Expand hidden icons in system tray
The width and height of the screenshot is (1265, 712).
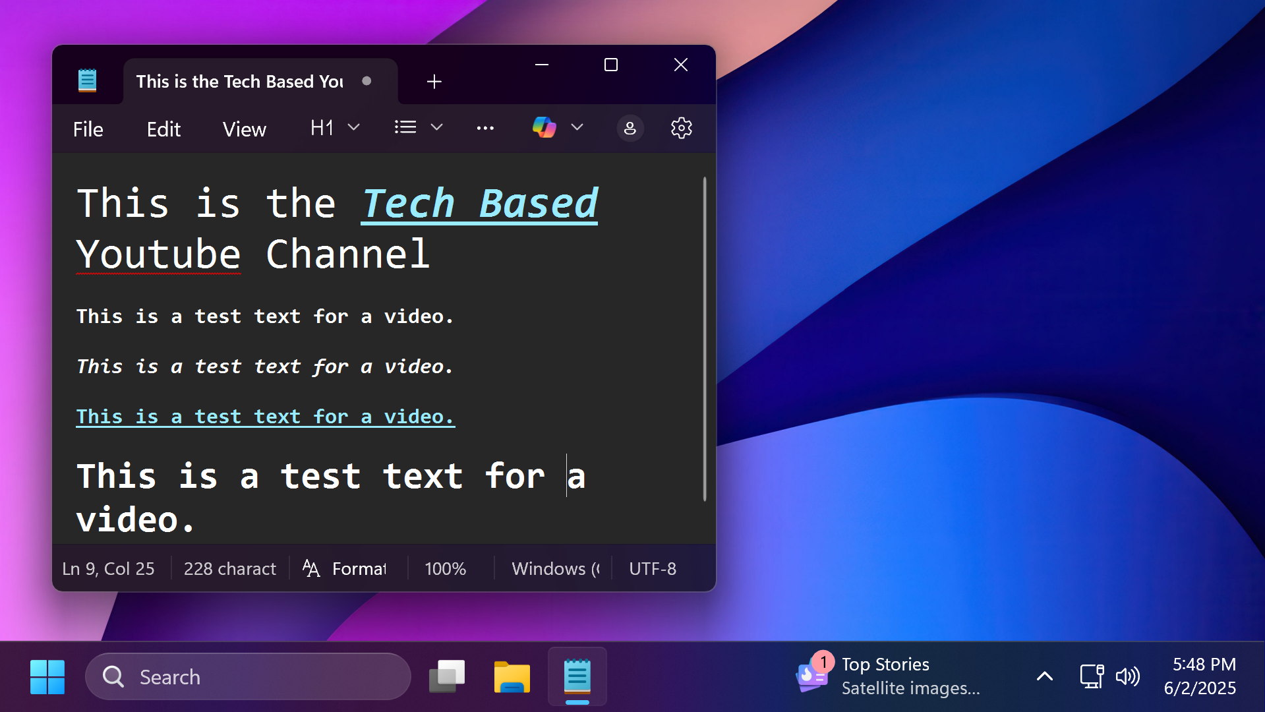click(1044, 676)
